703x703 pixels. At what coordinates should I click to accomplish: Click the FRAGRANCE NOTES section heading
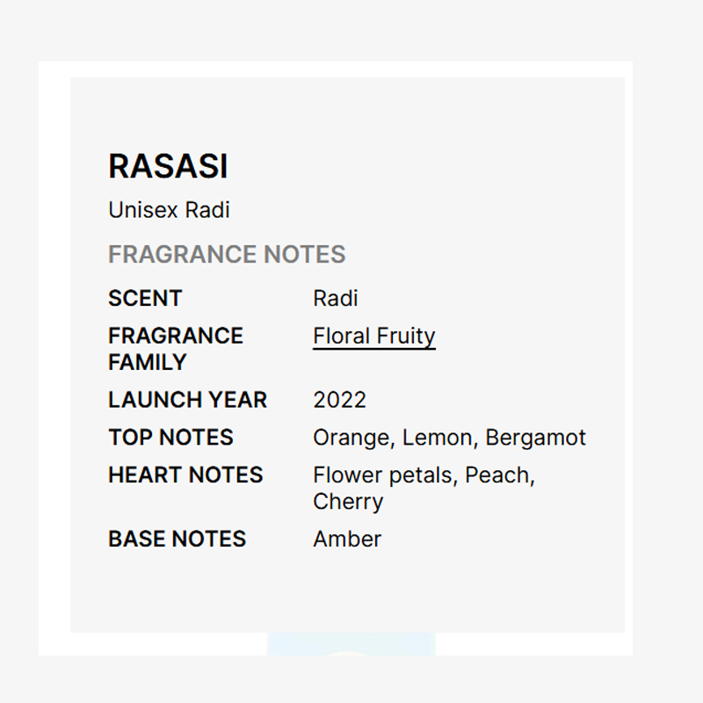click(x=227, y=255)
